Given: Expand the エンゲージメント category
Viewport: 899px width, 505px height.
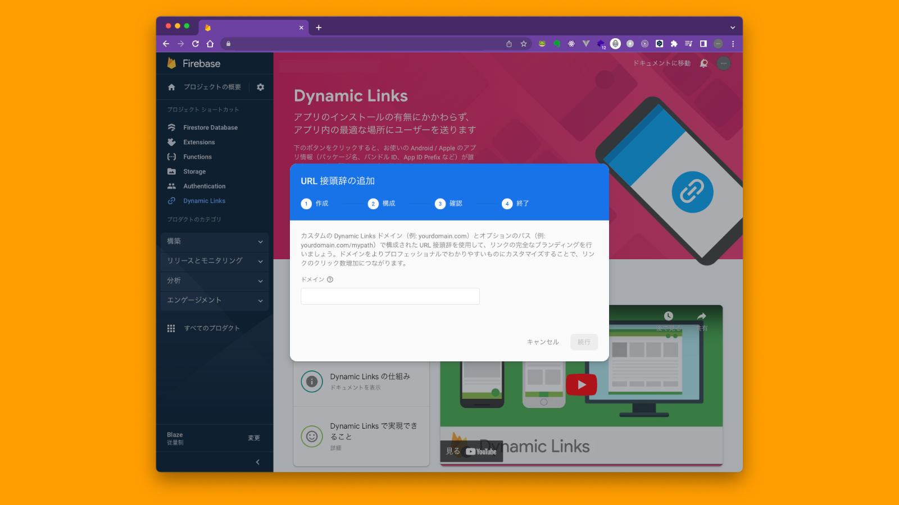Looking at the screenshot, I should pyautogui.click(x=215, y=300).
